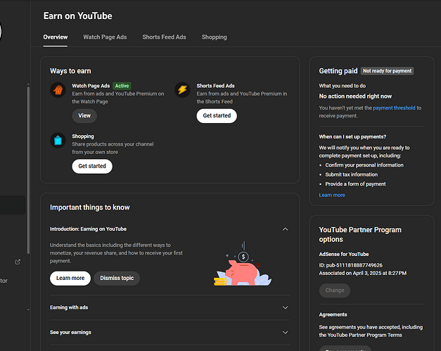Screen dimensions: 441x351
Task: Expand the Earning with ads section
Action: [x=285, y=307]
